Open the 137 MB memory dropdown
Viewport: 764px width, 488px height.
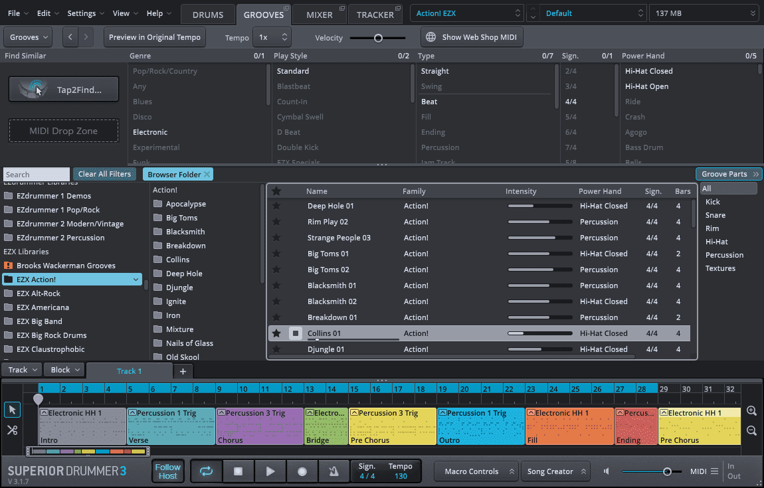(x=704, y=13)
